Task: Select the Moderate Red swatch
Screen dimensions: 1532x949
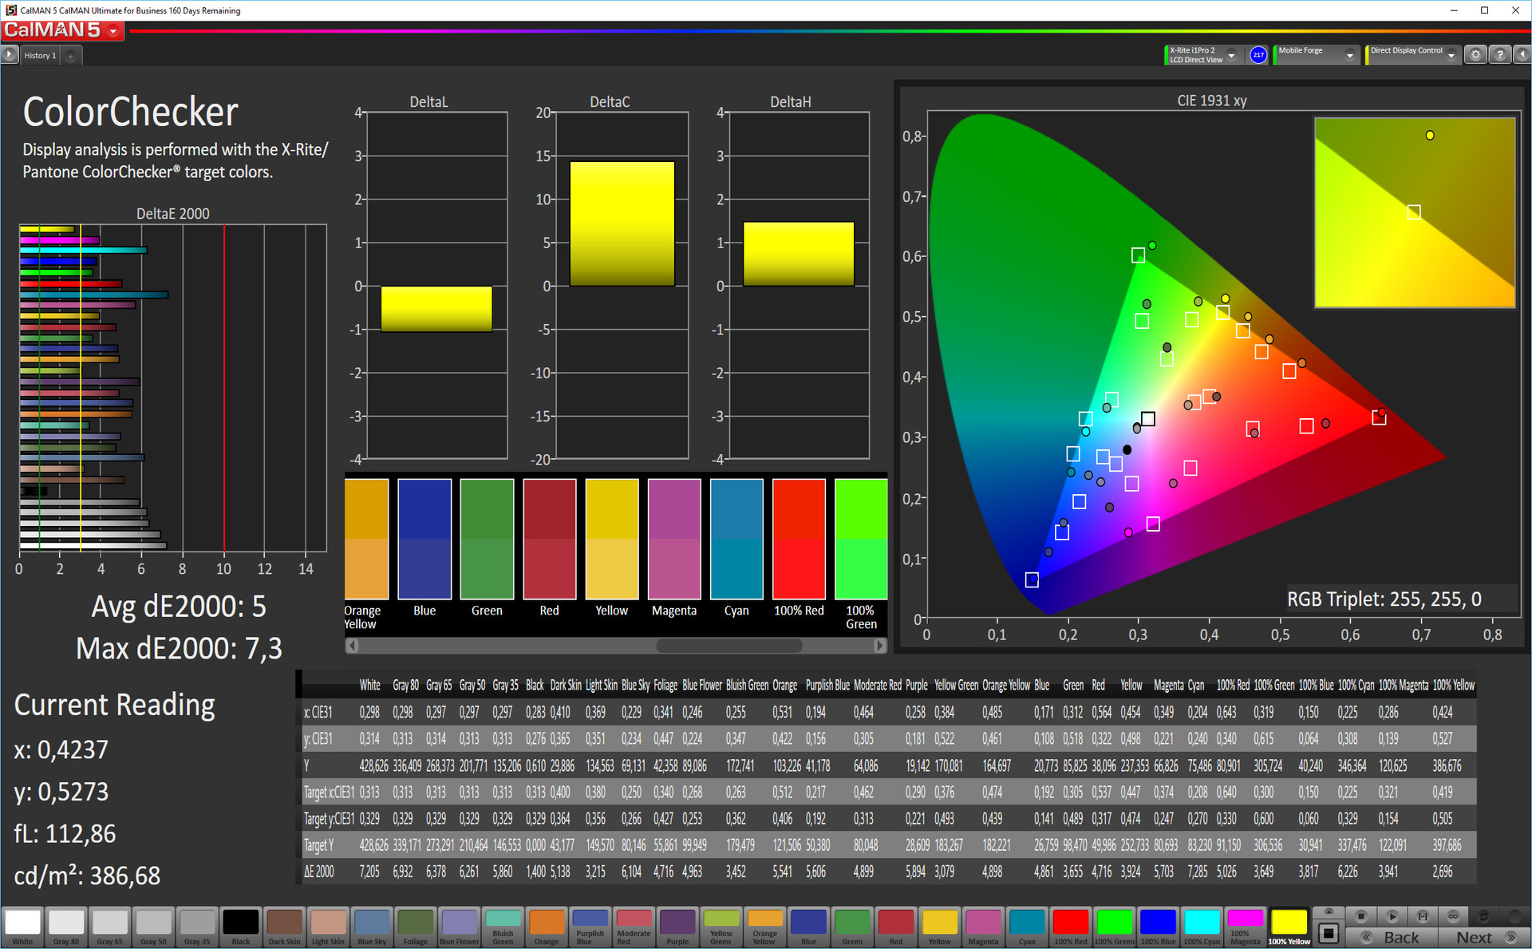Action: [634, 927]
